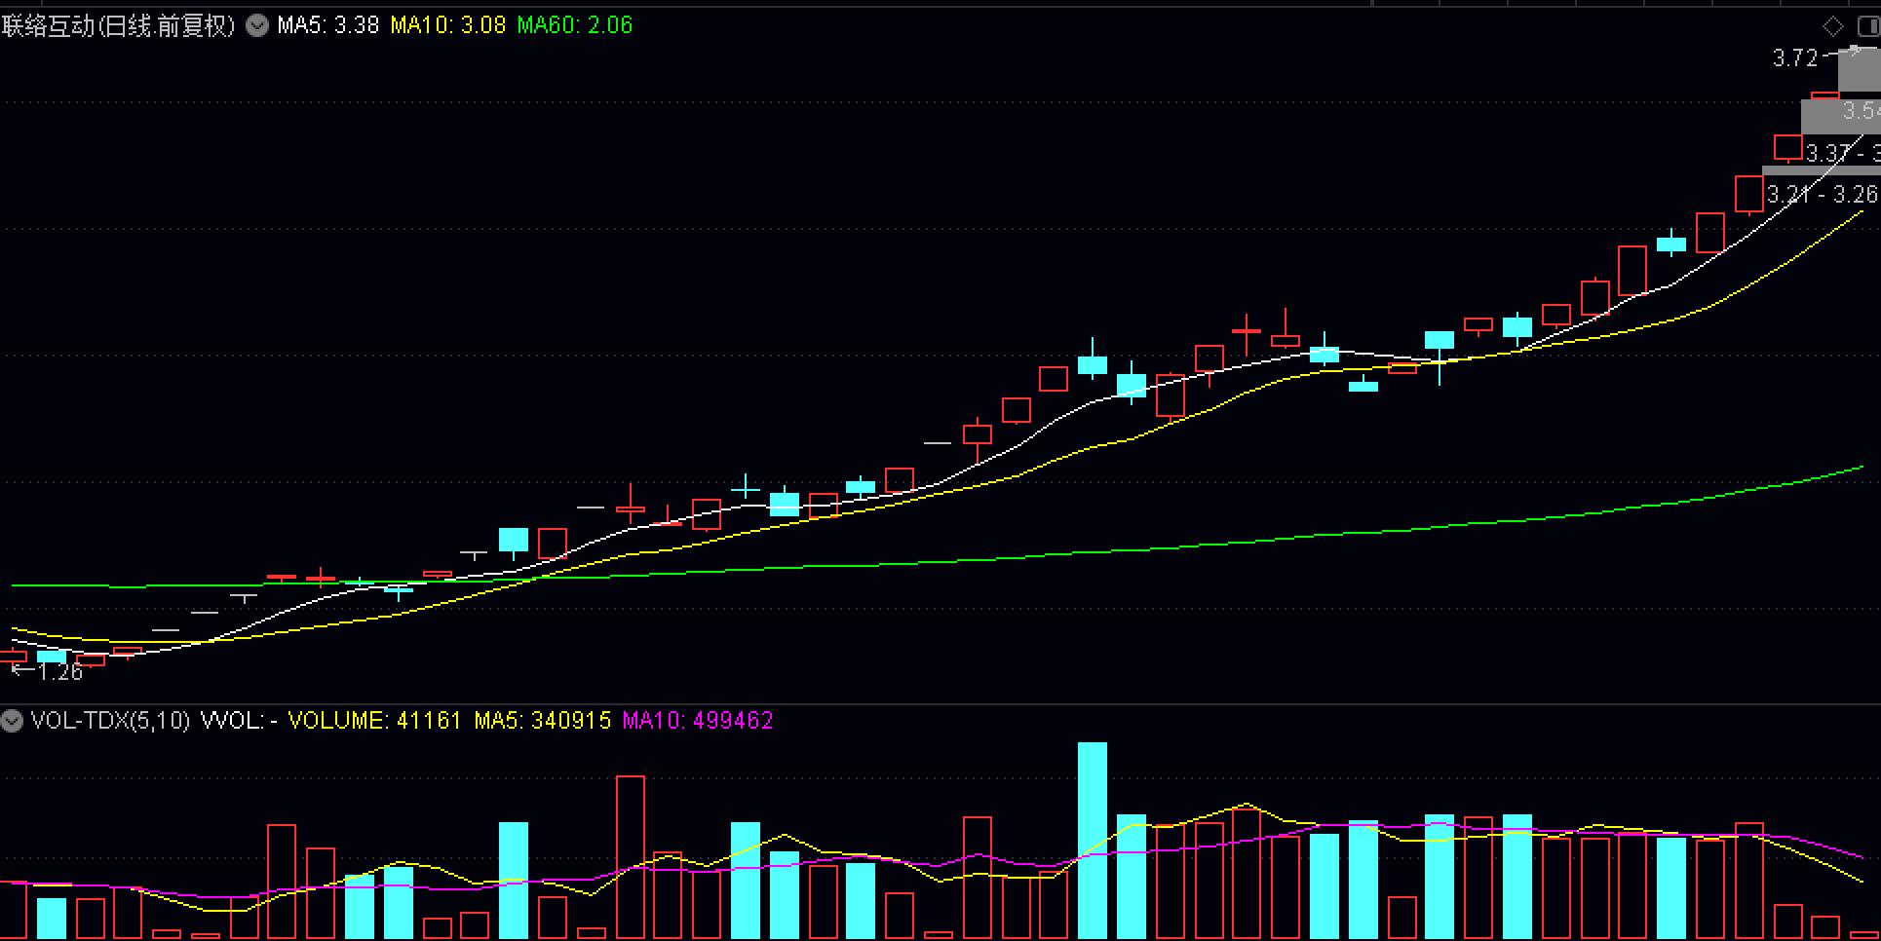The image size is (1881, 941).
Task: Click the diamond icon in chart's top-right corner
Action: [1833, 26]
